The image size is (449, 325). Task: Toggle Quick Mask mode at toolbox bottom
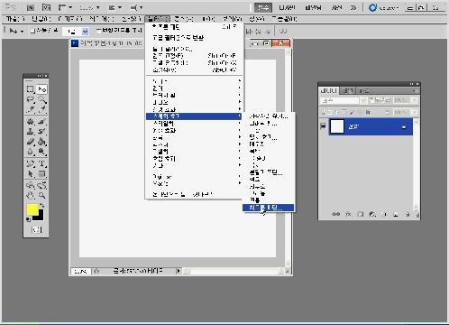pyautogui.click(x=36, y=230)
